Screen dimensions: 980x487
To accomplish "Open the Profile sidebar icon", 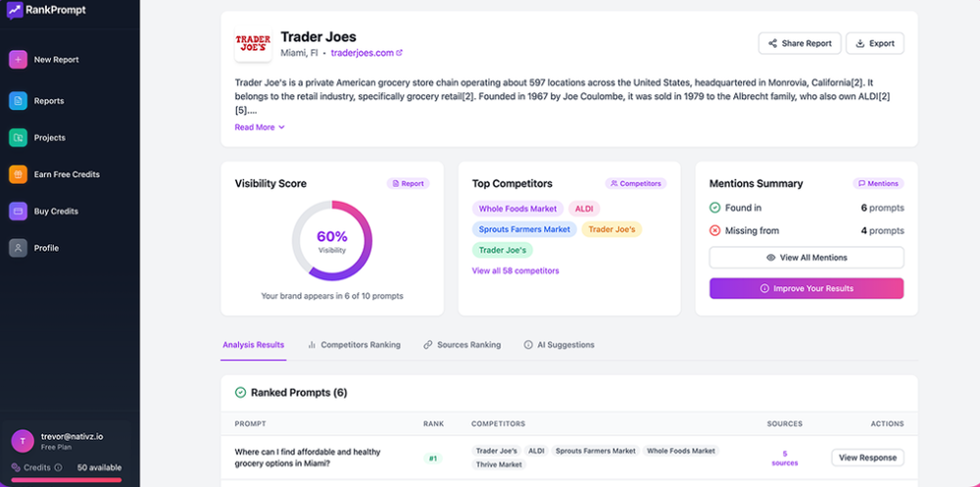I will tap(18, 248).
